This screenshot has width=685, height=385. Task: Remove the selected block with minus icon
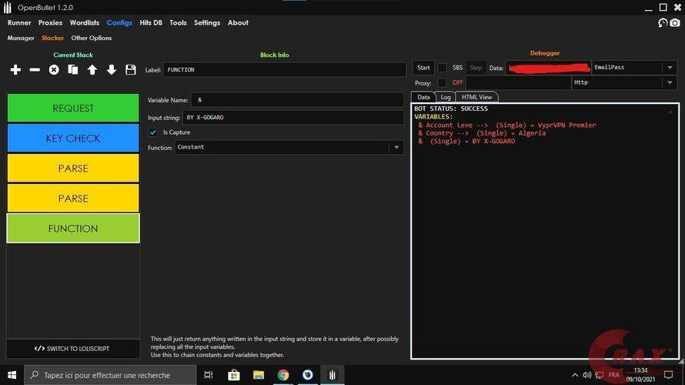(x=35, y=70)
